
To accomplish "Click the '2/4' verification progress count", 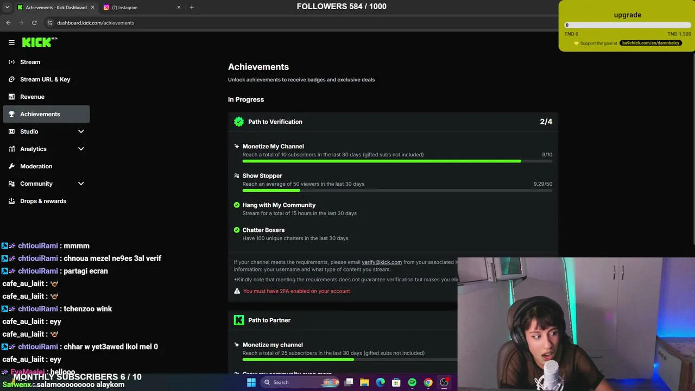I will point(546,122).
